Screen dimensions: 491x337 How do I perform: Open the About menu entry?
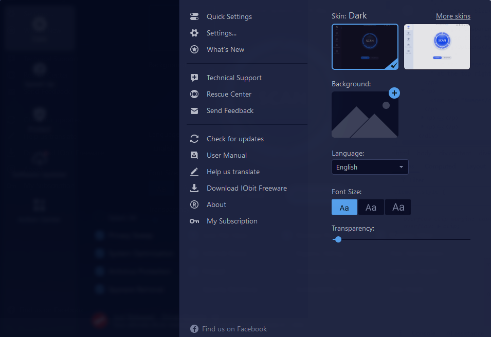[216, 204]
